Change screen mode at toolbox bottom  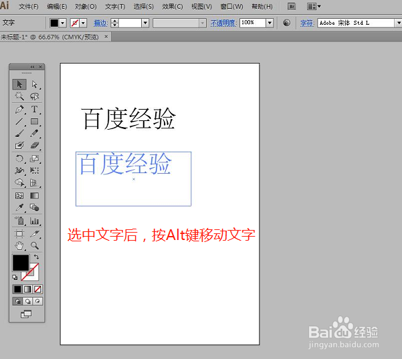(26, 314)
